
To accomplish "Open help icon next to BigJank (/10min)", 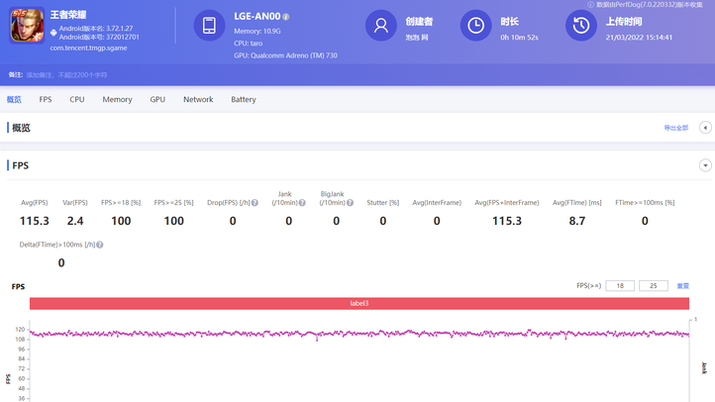I will tap(350, 203).
